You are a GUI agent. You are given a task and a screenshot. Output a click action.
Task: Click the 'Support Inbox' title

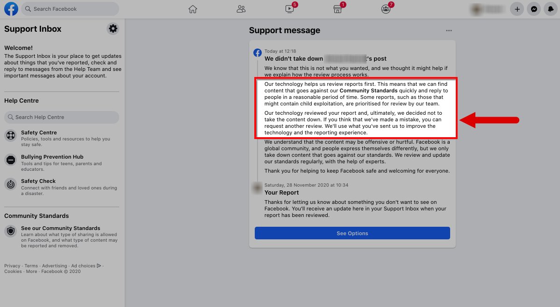[x=33, y=29]
